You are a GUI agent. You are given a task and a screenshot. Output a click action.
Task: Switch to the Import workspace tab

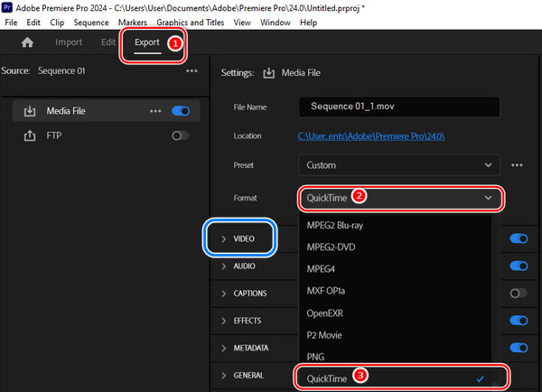pyautogui.click(x=69, y=42)
